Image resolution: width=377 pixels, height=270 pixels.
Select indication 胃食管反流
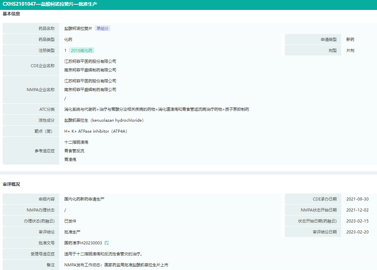[x=74, y=151]
